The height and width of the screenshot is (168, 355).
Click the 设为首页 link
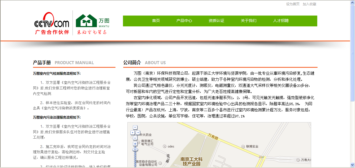click(293, 4)
